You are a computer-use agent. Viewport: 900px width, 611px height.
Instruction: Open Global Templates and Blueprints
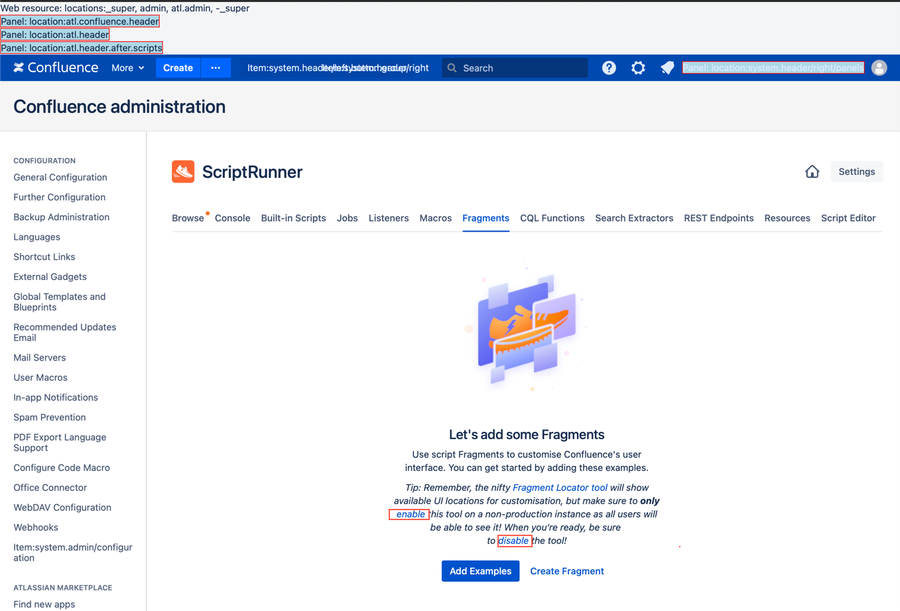coord(60,302)
